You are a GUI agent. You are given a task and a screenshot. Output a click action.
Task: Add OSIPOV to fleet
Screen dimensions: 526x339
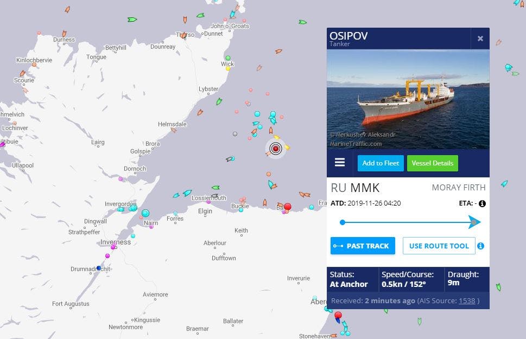[x=381, y=163]
